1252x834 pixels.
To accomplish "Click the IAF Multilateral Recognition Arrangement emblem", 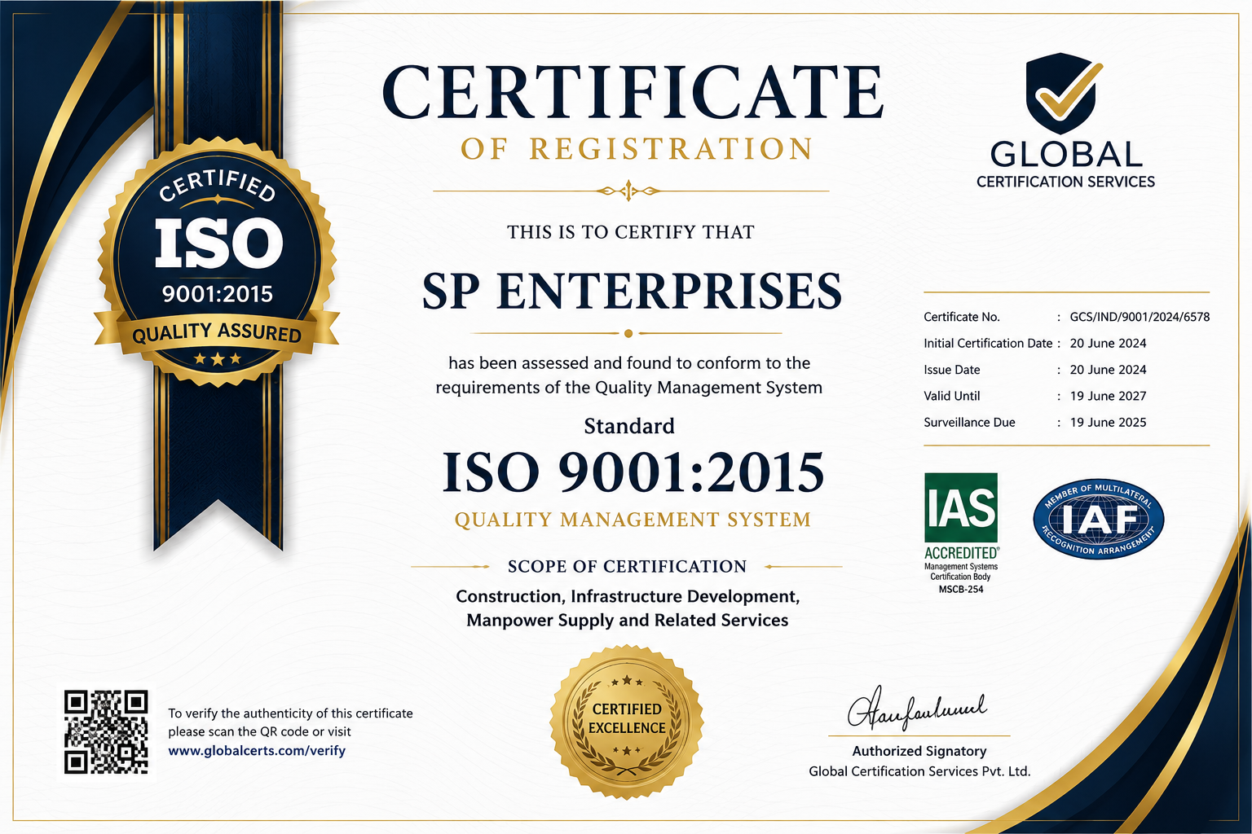I will point(1098,519).
